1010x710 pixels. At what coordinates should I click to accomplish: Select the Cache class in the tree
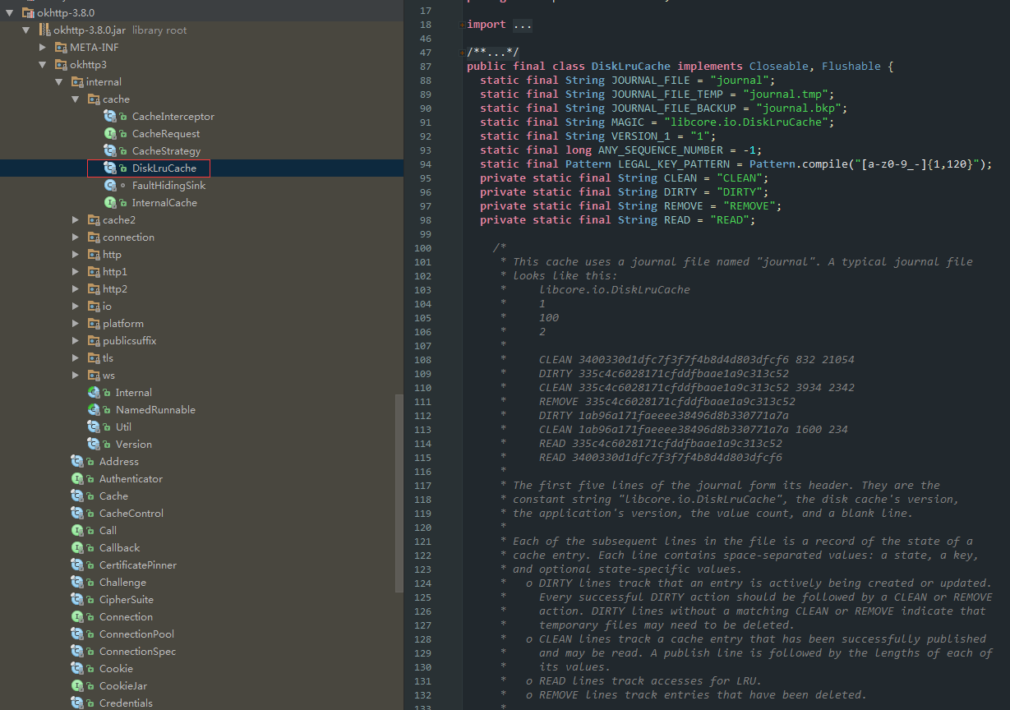click(113, 496)
